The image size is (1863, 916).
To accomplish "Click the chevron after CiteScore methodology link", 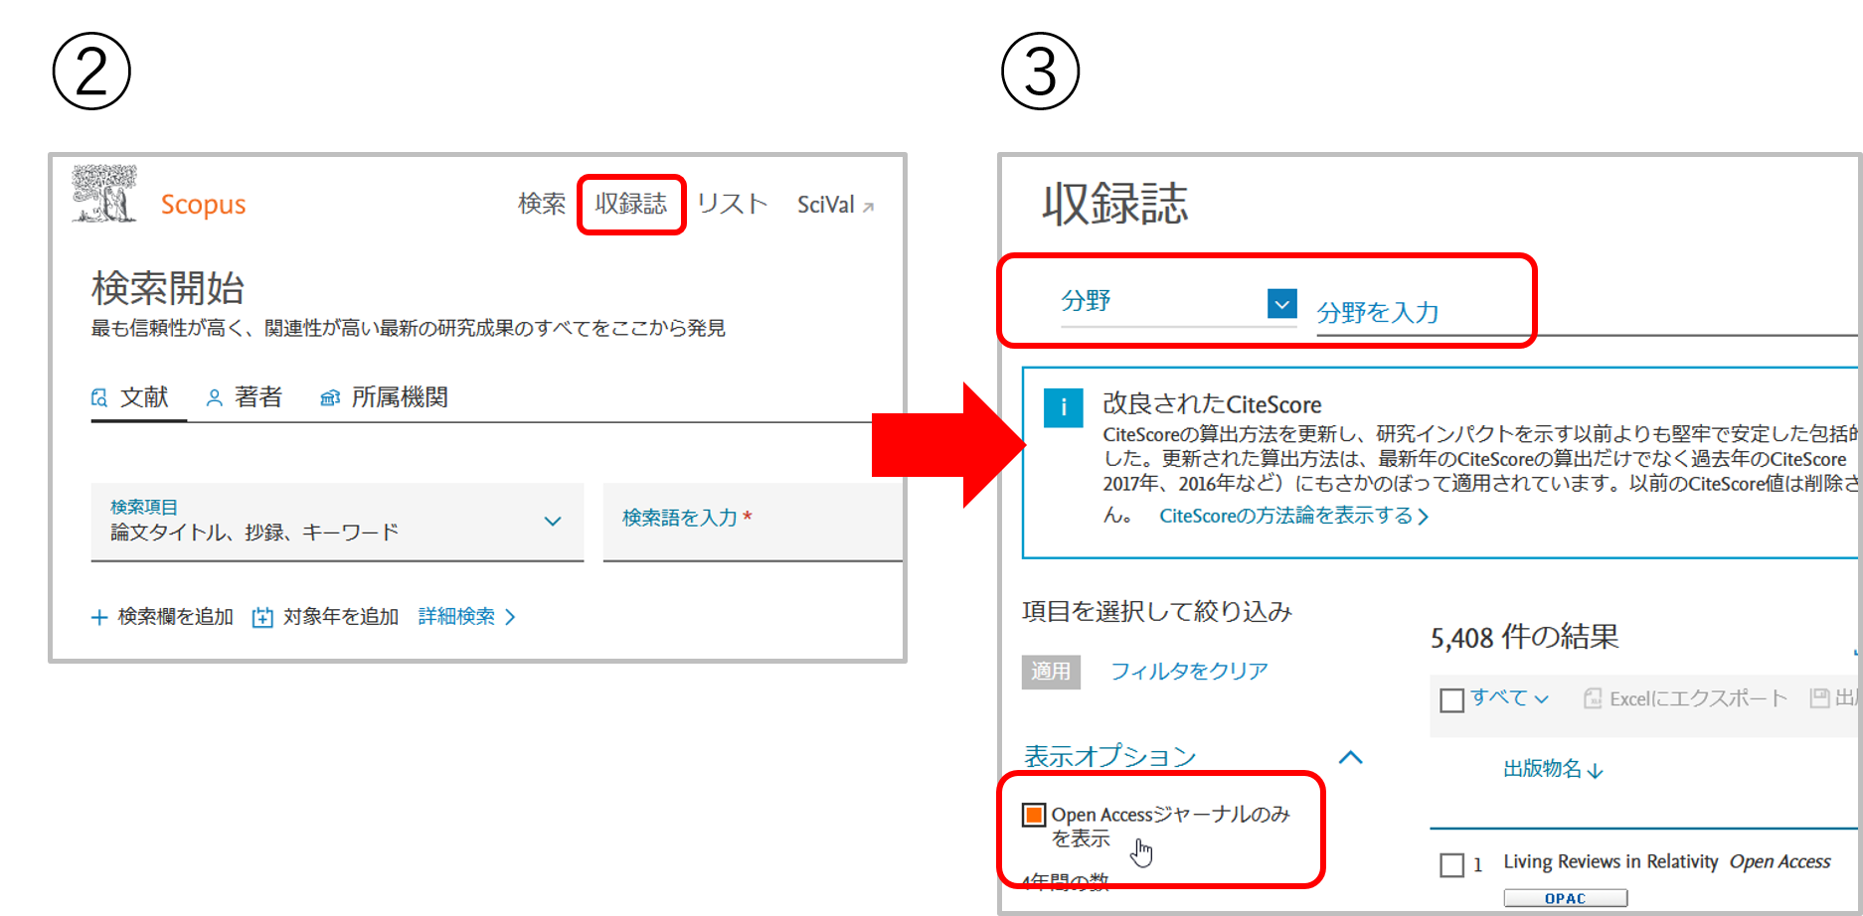I will pyautogui.click(x=1423, y=517).
